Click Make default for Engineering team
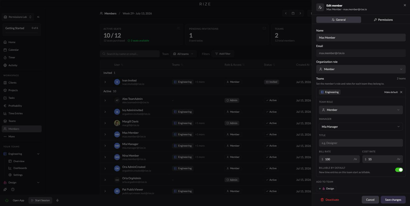This screenshot has height=206, width=410. [x=391, y=92]
